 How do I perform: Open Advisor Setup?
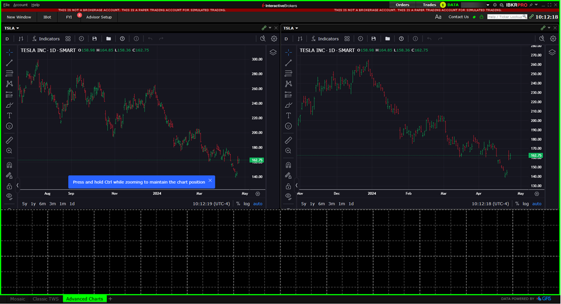pos(99,17)
